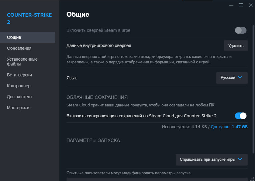Click the launch options text field
The height and width of the screenshot is (181, 255).
157,179
